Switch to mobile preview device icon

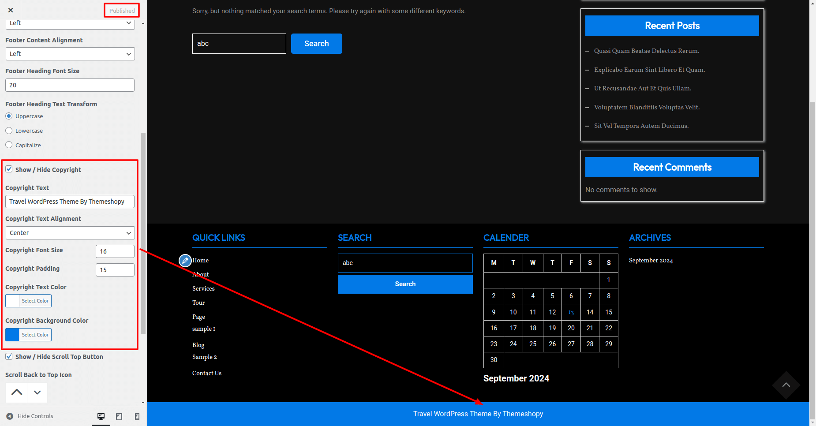click(x=137, y=416)
